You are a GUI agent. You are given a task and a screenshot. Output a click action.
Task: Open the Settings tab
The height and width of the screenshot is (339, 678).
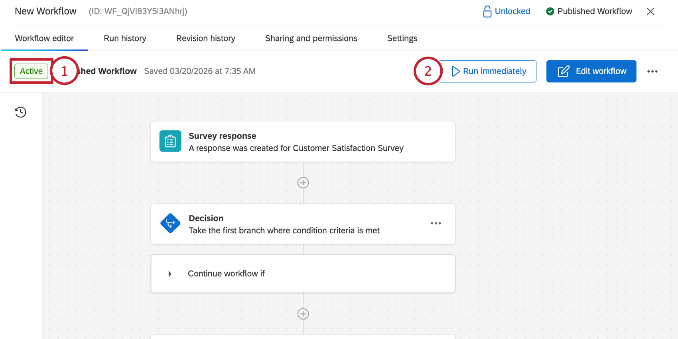tap(402, 38)
